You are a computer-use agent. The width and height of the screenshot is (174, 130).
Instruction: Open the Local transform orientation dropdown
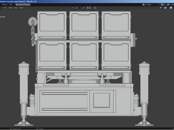76,8
